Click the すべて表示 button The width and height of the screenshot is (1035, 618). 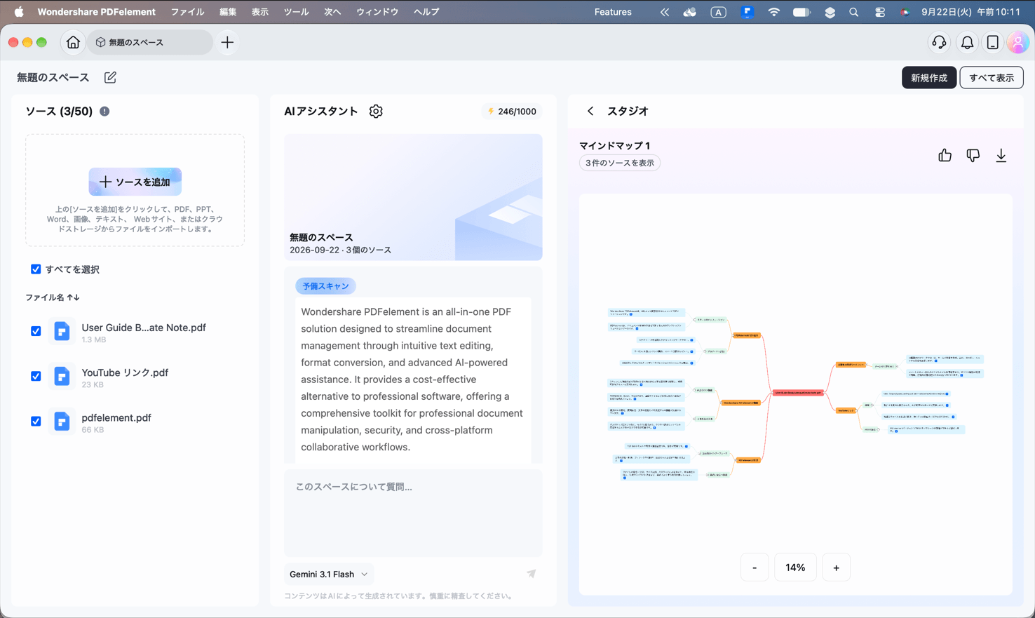coord(991,78)
